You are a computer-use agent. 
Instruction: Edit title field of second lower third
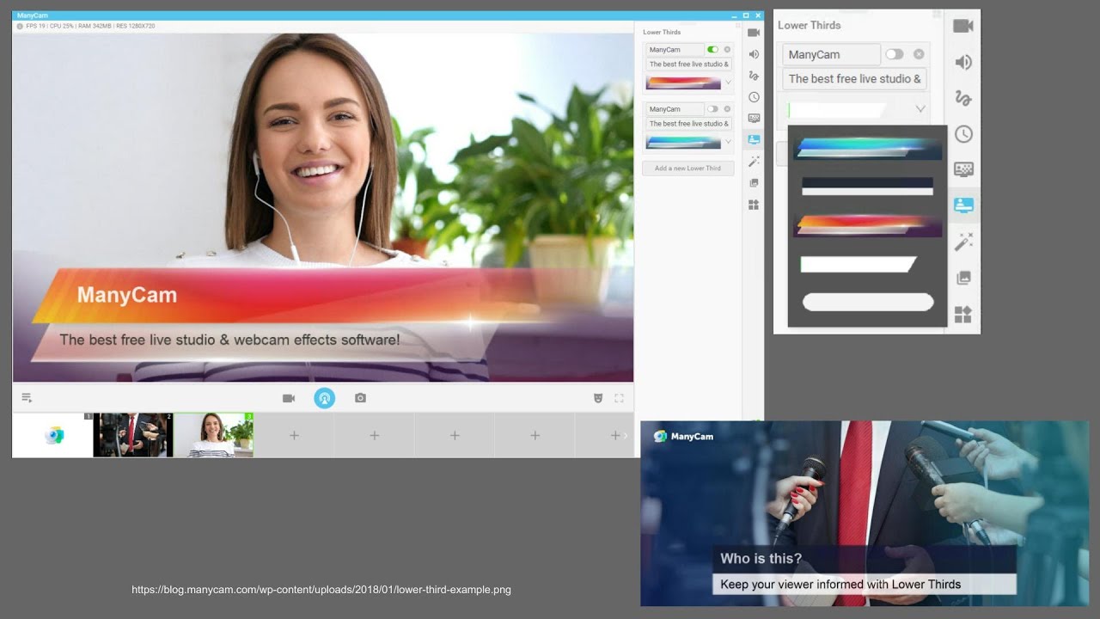[x=674, y=109]
